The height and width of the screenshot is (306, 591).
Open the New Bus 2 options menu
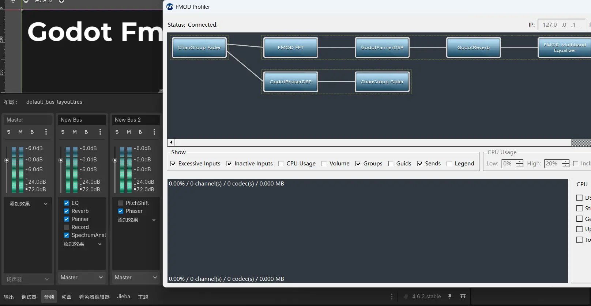click(154, 132)
